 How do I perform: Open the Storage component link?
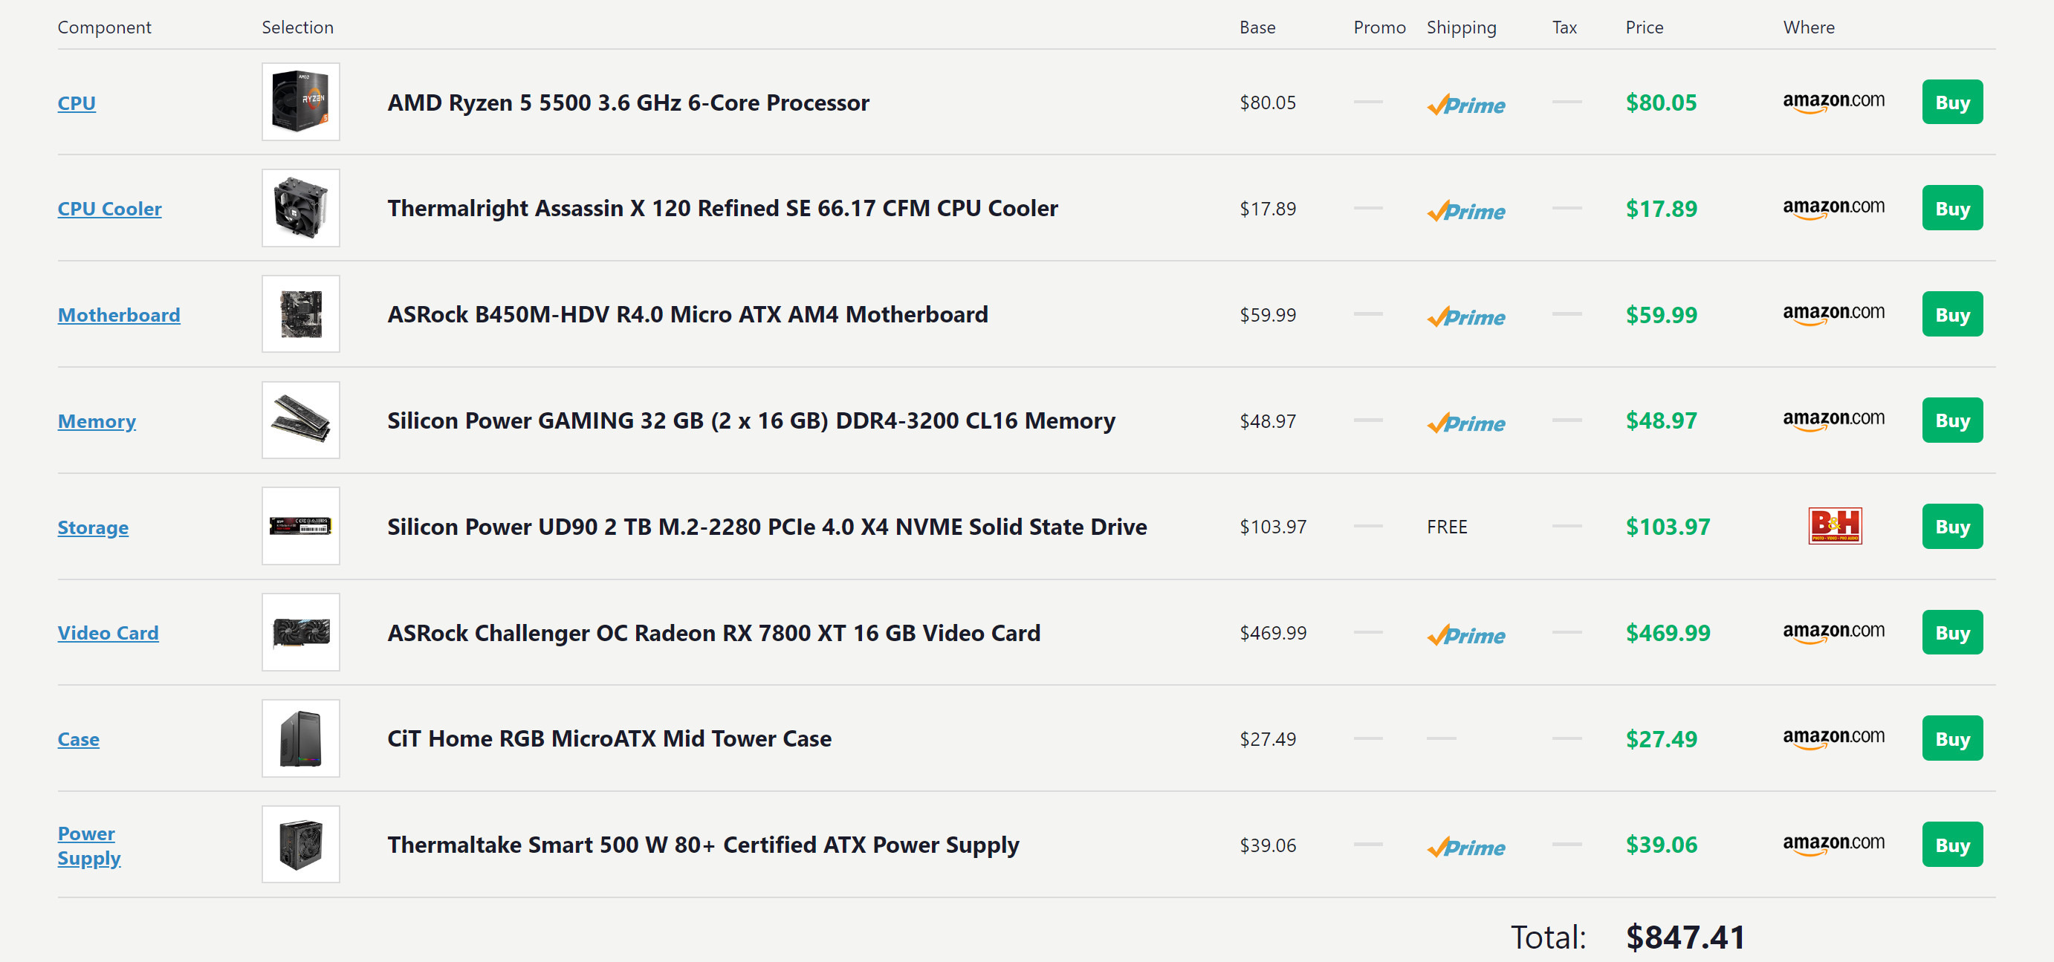click(92, 527)
